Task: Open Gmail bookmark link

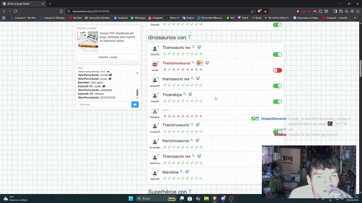Action: 256,18
